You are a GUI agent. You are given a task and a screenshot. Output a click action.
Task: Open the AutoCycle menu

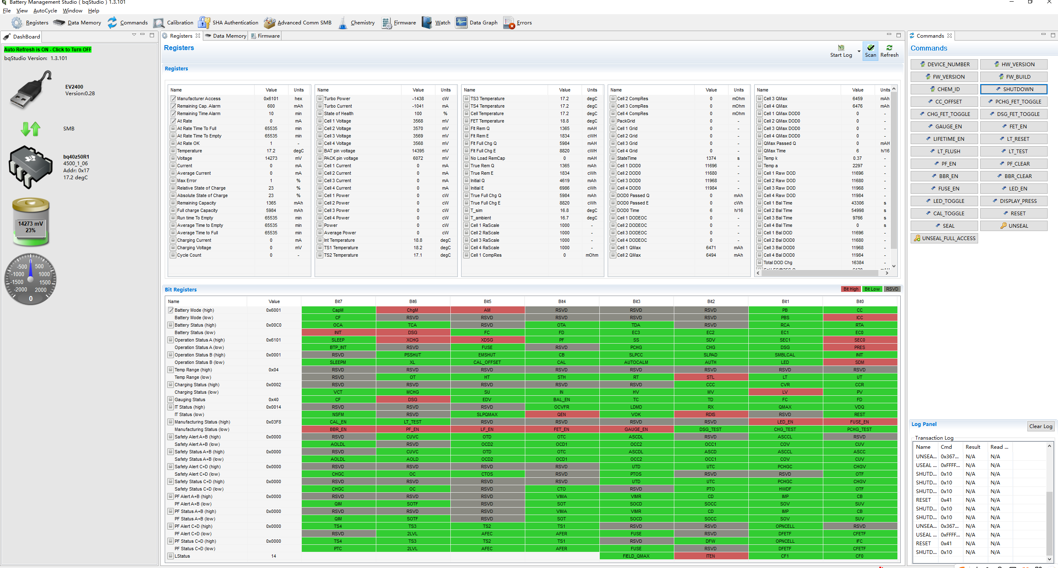coord(45,11)
